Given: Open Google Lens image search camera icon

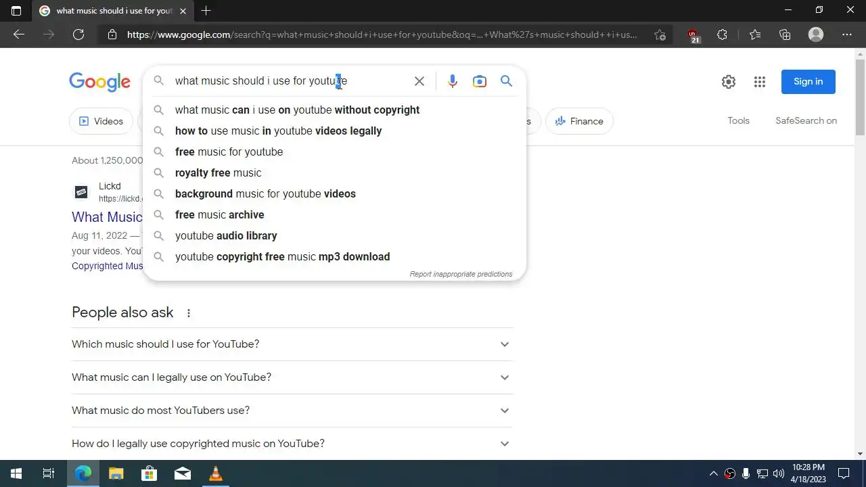Looking at the screenshot, I should (480, 81).
